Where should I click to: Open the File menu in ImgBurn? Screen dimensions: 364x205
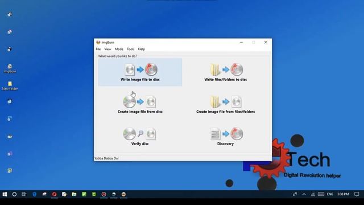(x=98, y=49)
